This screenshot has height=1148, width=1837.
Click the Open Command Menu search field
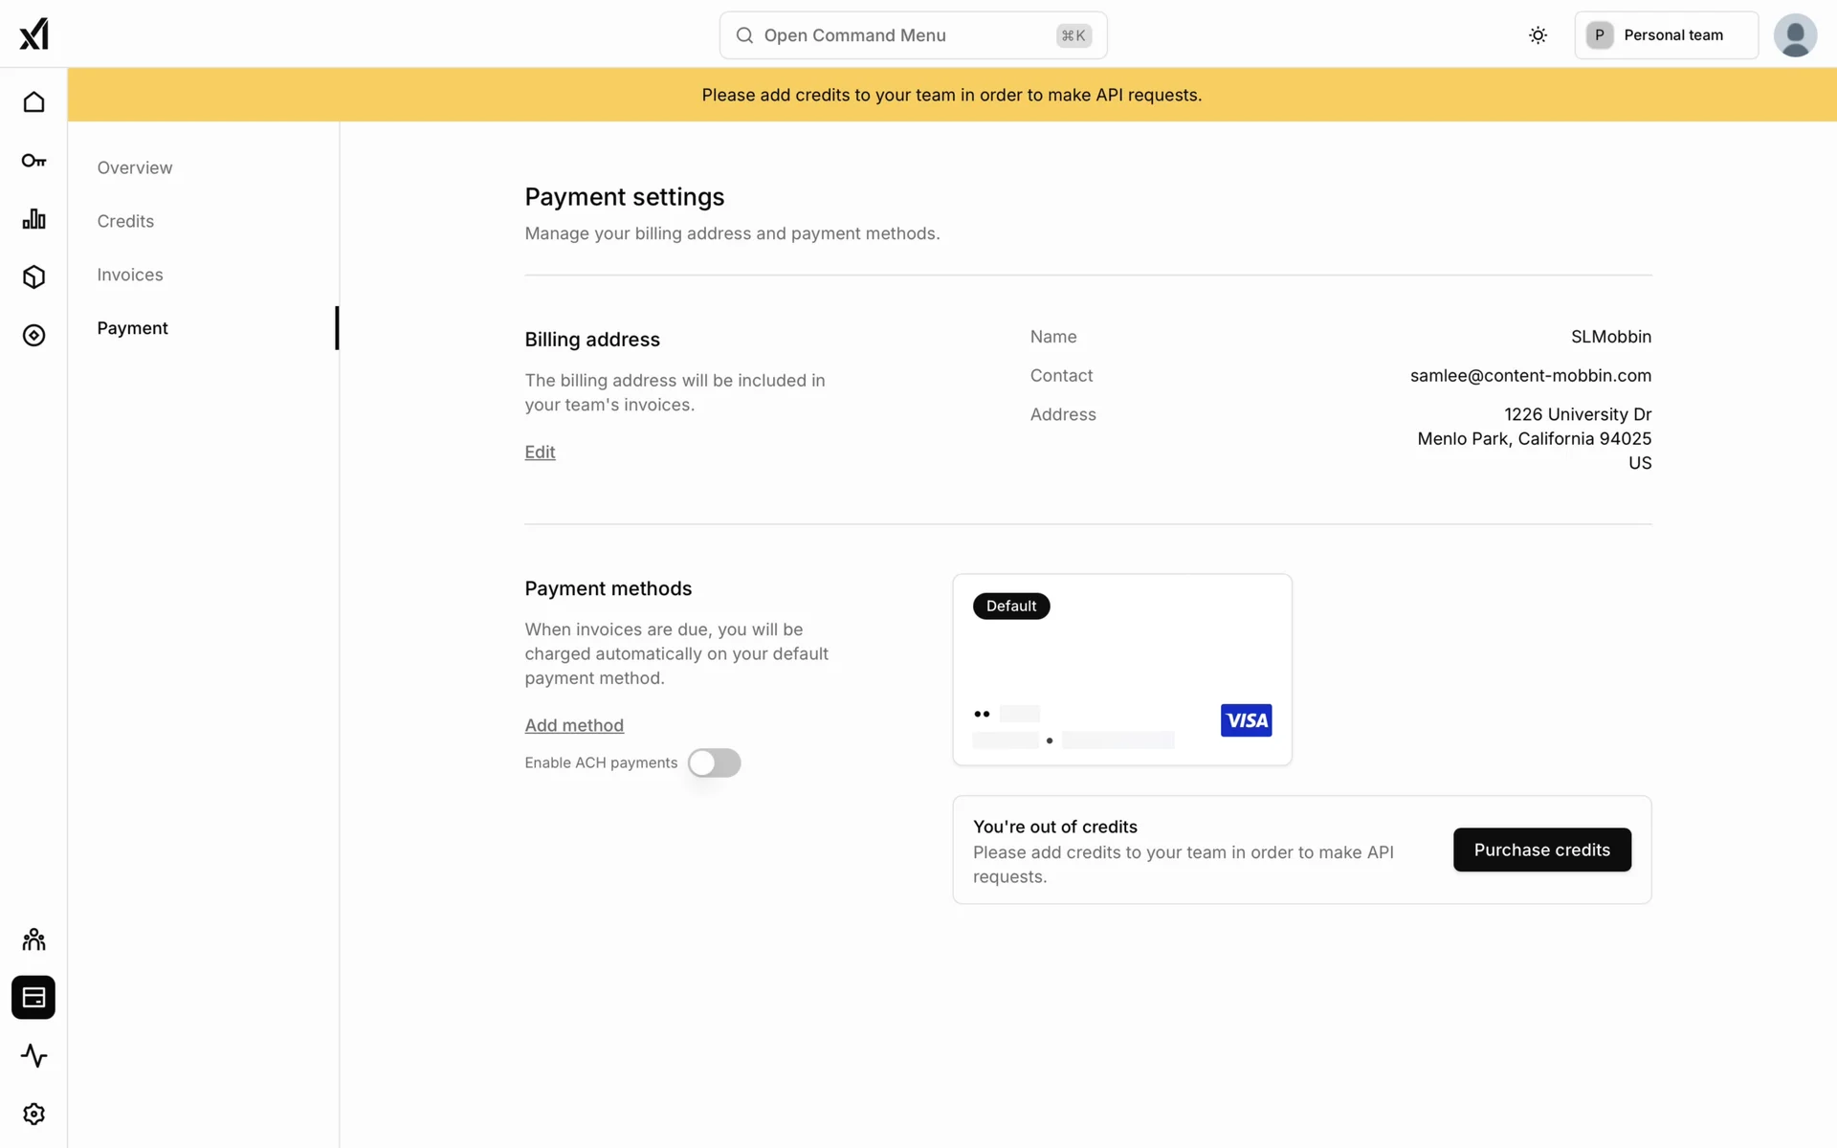click(x=913, y=35)
